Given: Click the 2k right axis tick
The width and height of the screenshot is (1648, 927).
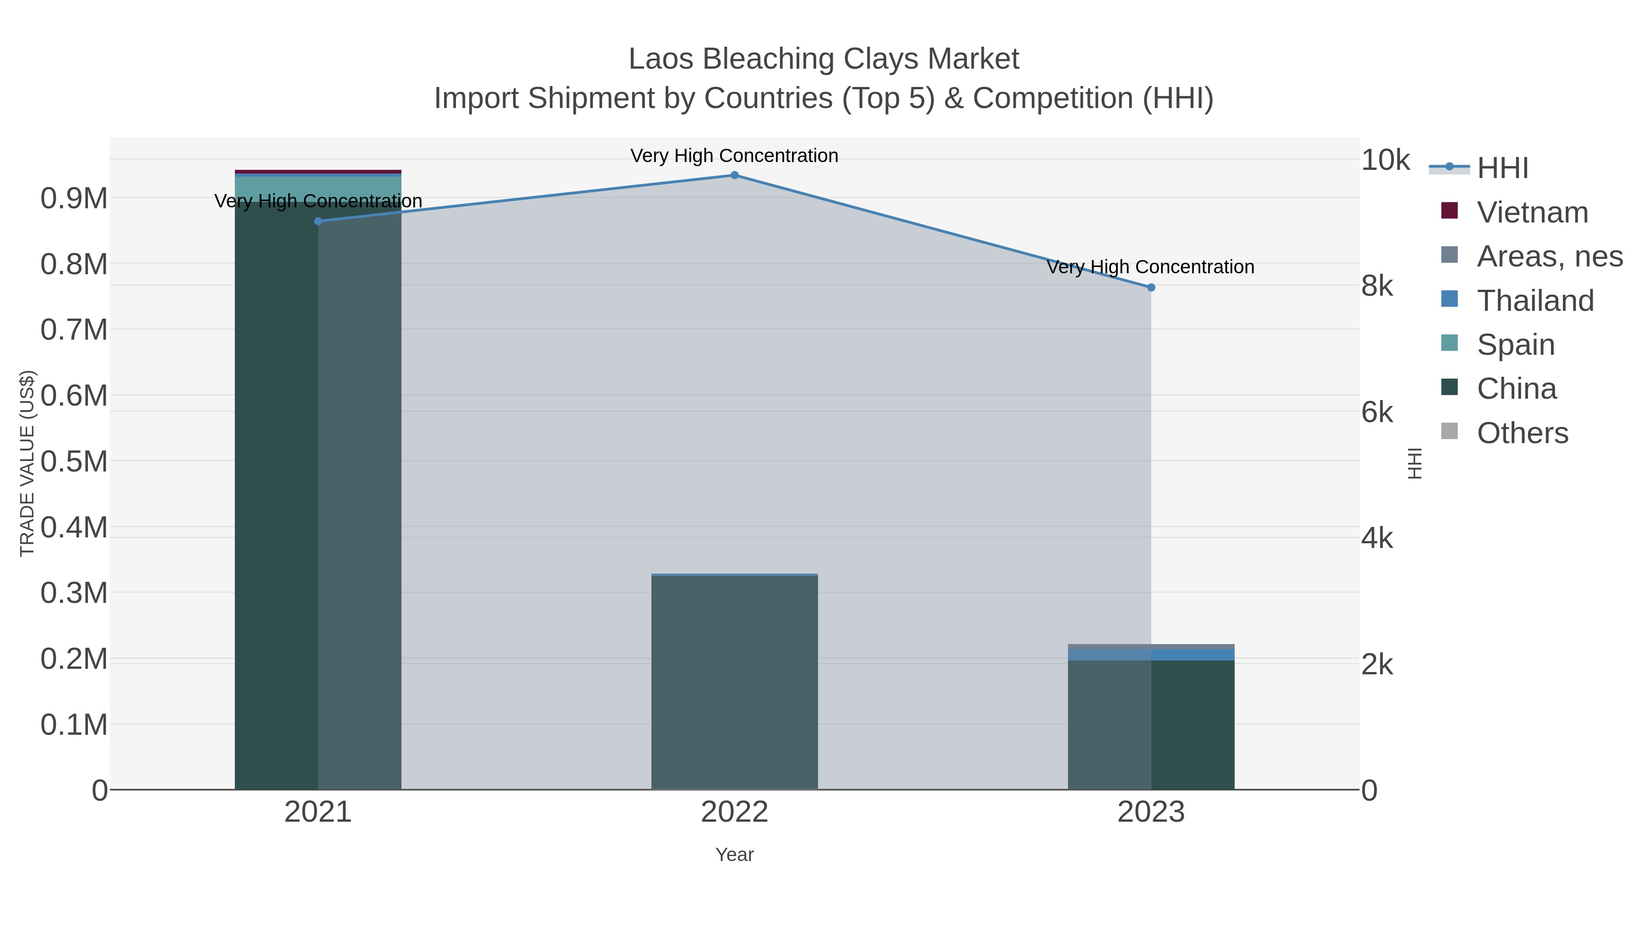Looking at the screenshot, I should click(x=1377, y=665).
